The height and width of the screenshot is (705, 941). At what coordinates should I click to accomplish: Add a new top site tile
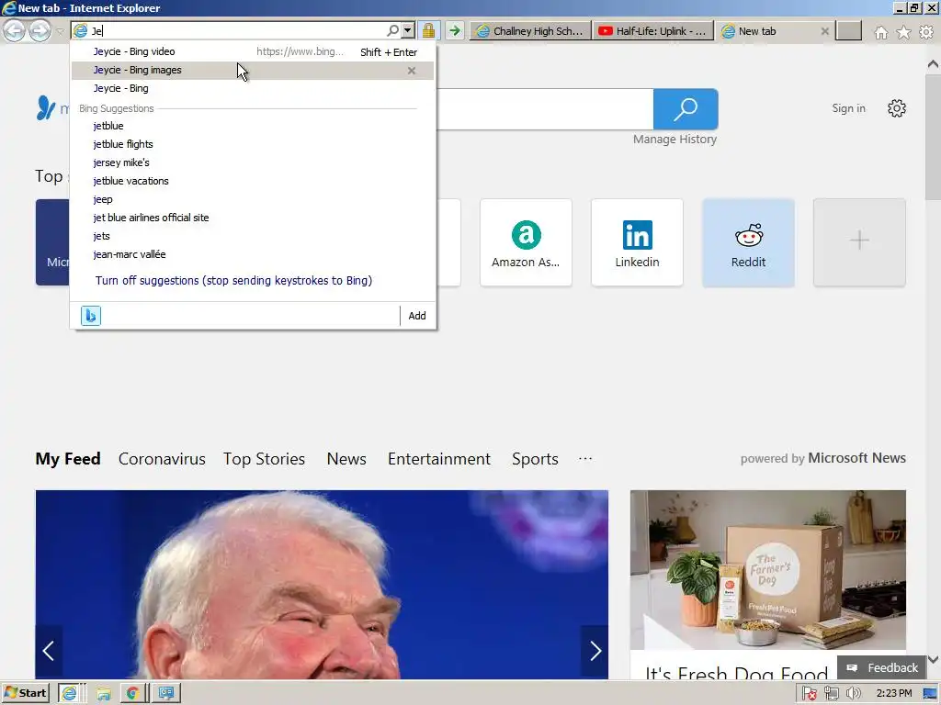(x=859, y=242)
